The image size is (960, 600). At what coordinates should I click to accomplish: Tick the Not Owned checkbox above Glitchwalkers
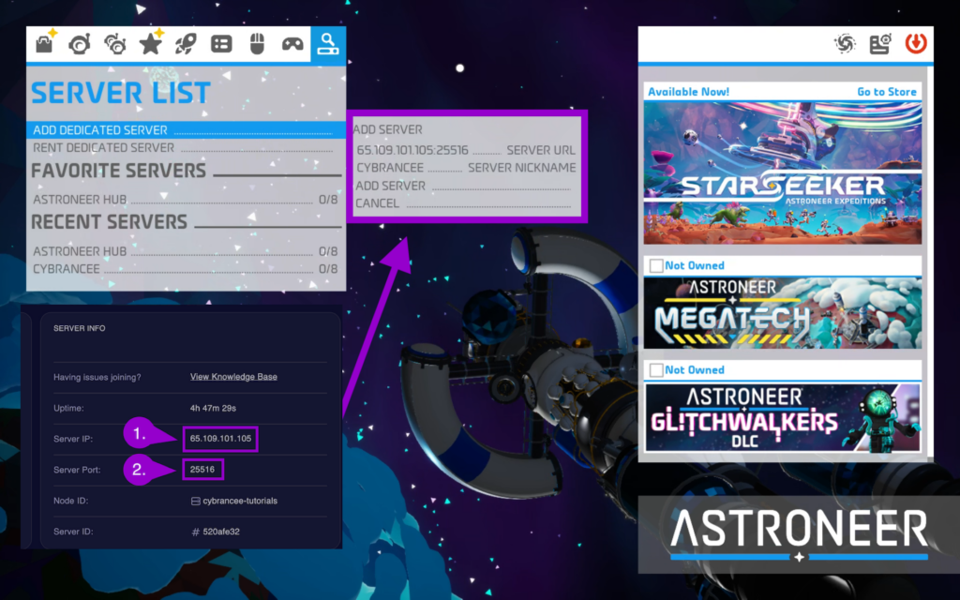[655, 369]
